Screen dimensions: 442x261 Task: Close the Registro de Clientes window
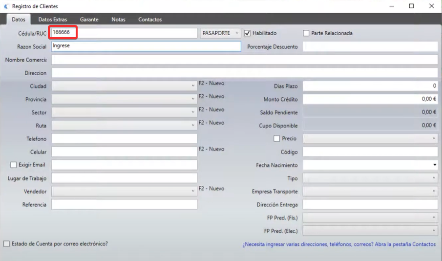[431, 6]
